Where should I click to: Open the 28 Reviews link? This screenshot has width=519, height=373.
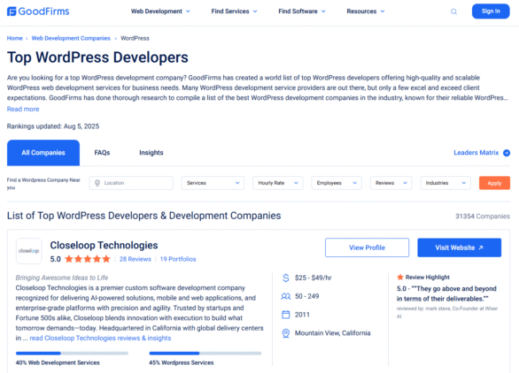[x=135, y=259]
